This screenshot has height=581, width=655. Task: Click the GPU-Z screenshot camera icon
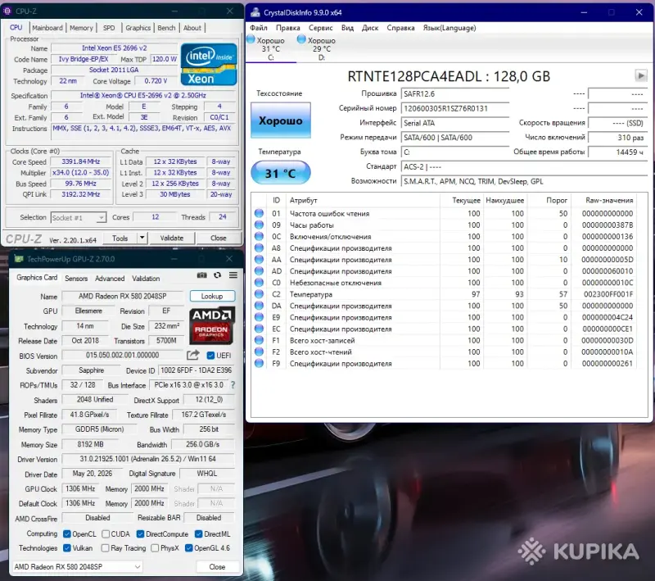coord(201,275)
